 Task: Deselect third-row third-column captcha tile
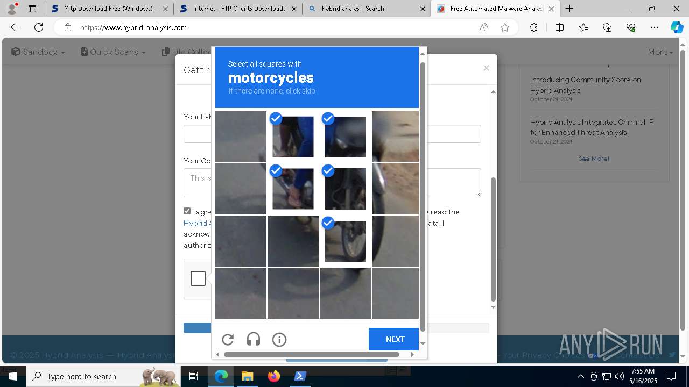(x=345, y=241)
